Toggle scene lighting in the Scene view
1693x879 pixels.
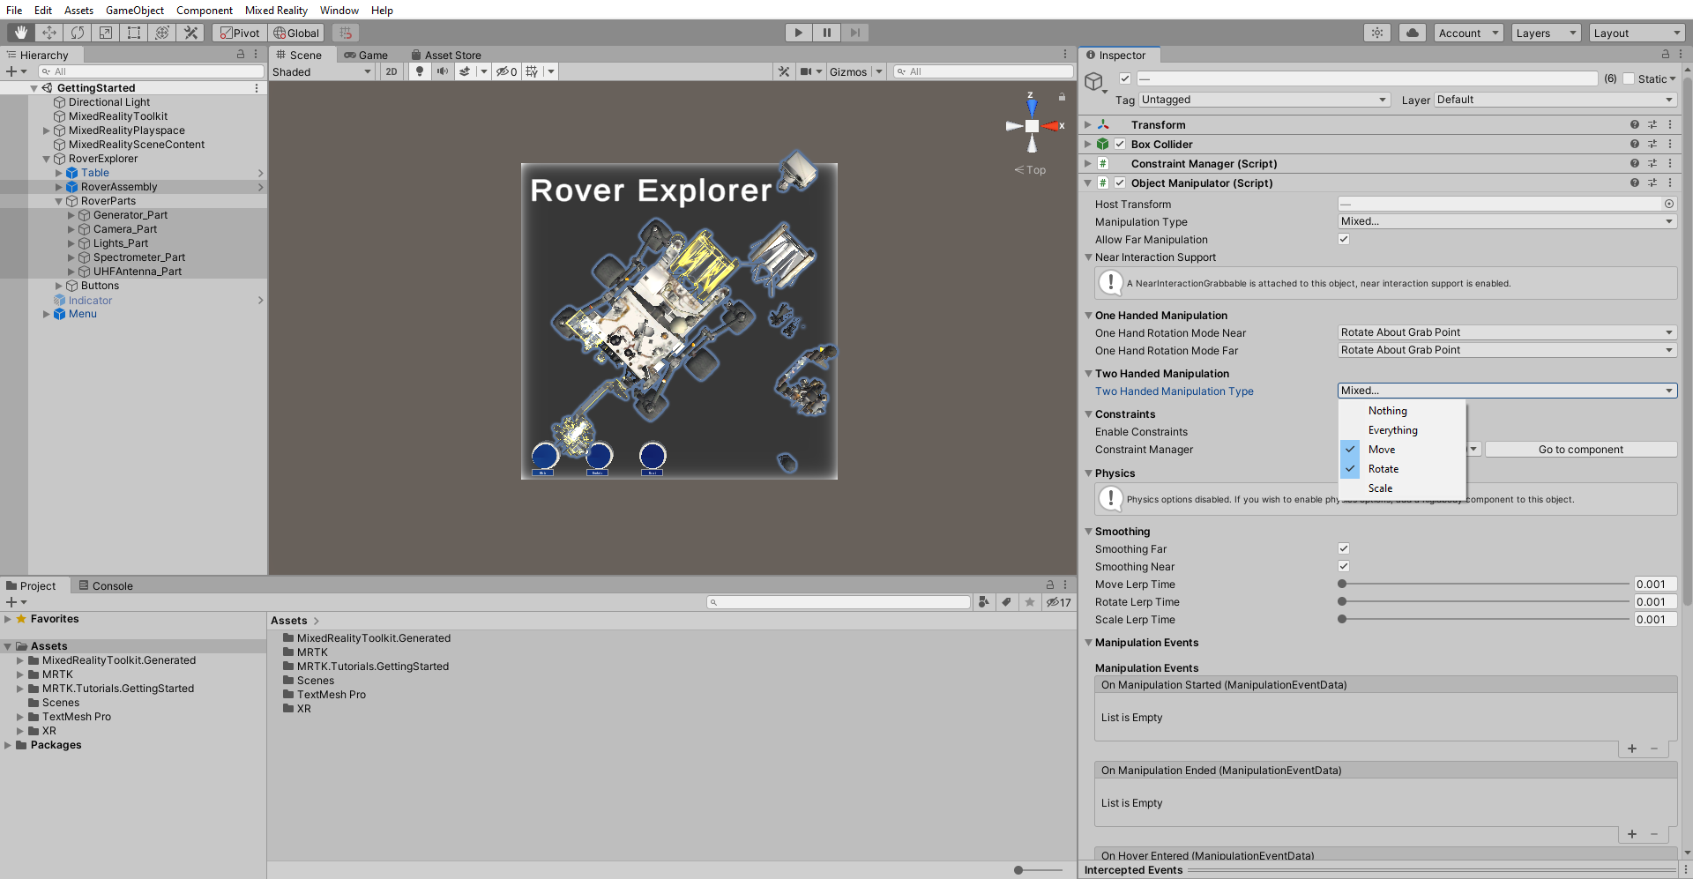419,71
